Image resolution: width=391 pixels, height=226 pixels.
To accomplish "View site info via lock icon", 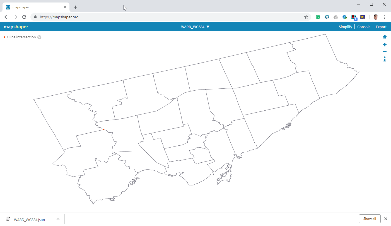I will pos(35,17).
